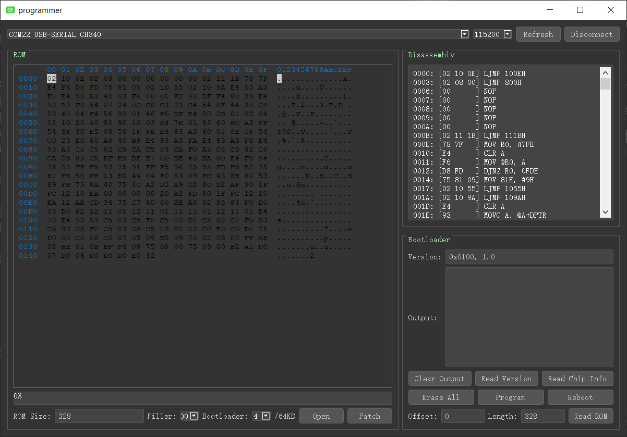Viewport: 627px width, 437px height.
Task: Click the Patch button
Action: 370,416
